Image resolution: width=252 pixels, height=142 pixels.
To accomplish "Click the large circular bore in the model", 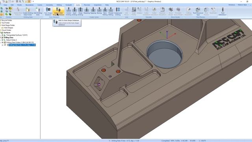I will pos(165,54).
